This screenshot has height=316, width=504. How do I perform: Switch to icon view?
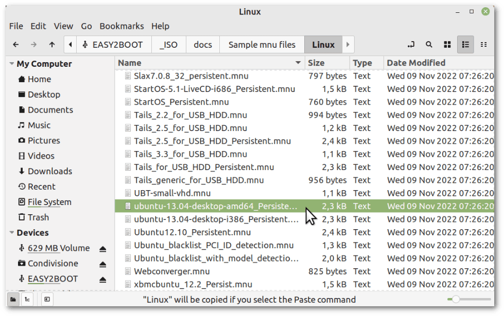pyautogui.click(x=447, y=44)
